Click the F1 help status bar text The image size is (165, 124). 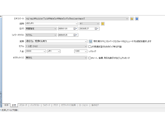pyautogui.click(x=9, y=110)
